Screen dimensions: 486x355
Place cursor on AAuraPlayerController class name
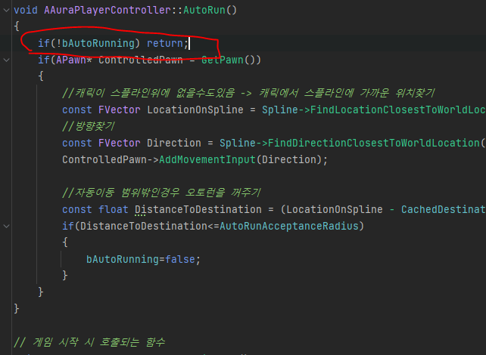(x=107, y=11)
